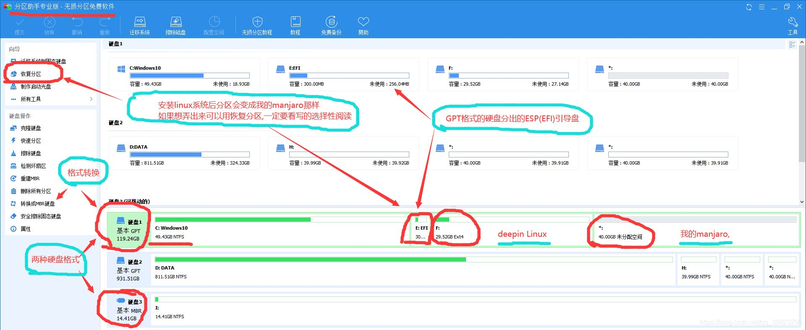Select the F: 29.52GB partition card
The height and width of the screenshot is (330, 806).
click(x=503, y=75)
